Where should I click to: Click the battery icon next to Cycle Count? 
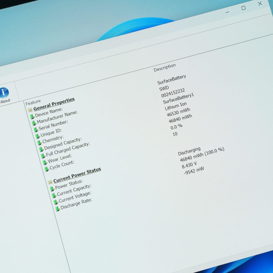tap(46, 169)
